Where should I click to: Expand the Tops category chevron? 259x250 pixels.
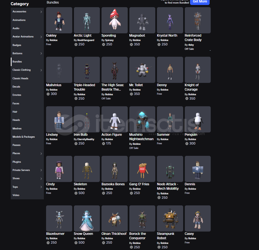click(x=41, y=187)
